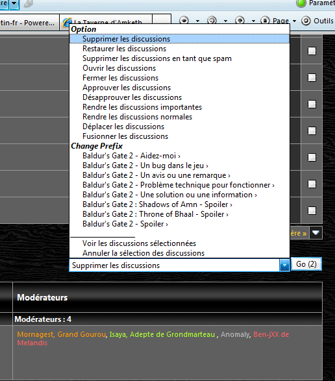Click the Outils gear icon

[x=306, y=21]
